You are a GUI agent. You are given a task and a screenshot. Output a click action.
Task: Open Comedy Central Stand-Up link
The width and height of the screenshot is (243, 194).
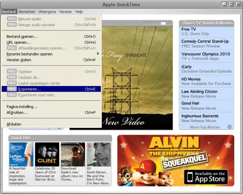tap(207, 44)
